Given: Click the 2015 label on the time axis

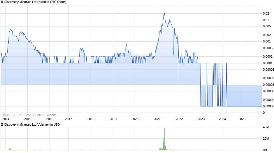Looking at the screenshot, I should tap(28, 119).
